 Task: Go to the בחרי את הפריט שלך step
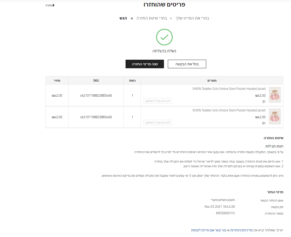[x=193, y=18]
